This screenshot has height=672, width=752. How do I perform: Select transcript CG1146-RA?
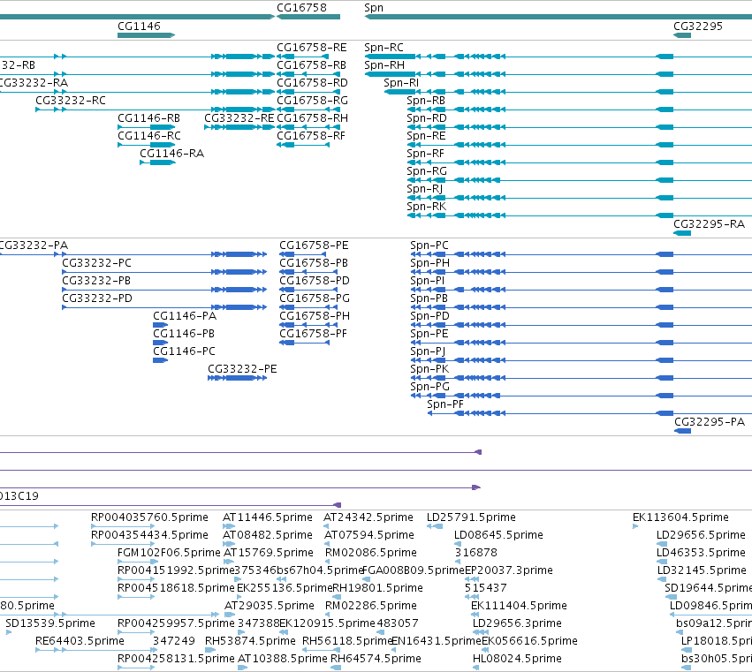pos(171,154)
